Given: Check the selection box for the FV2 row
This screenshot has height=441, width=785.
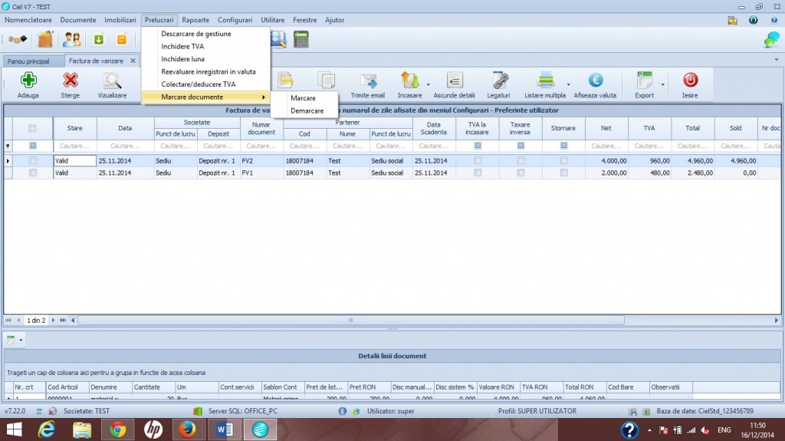Looking at the screenshot, I should coord(32,161).
